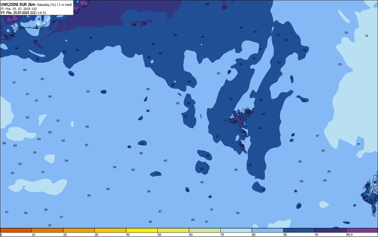Click the pale green 60–70 legend swatch
This screenshot has height=237, width=378.
click(x=205, y=230)
